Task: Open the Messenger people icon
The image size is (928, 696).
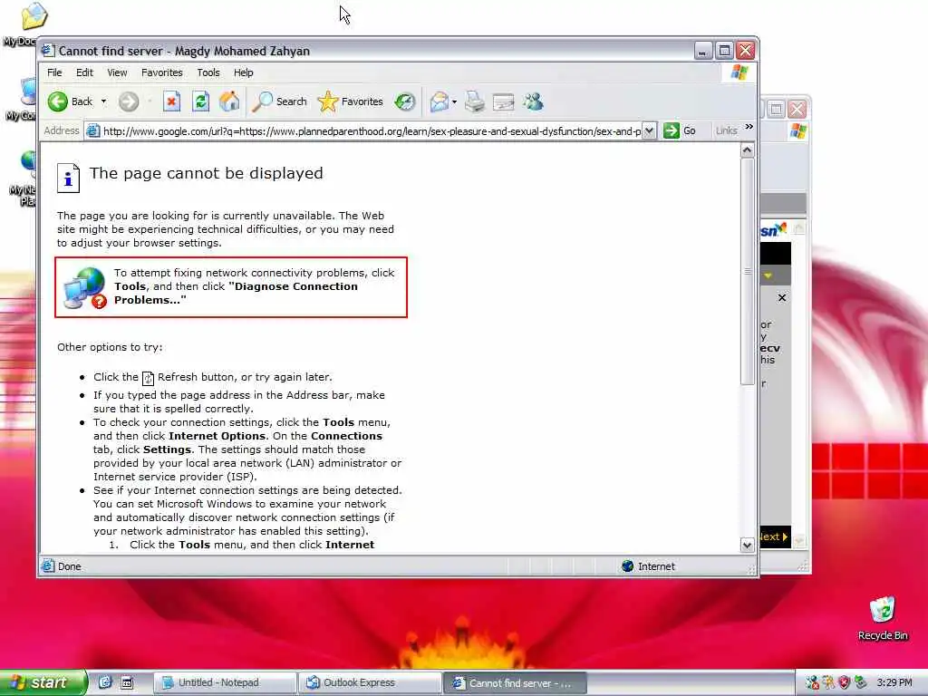Action: click(533, 101)
